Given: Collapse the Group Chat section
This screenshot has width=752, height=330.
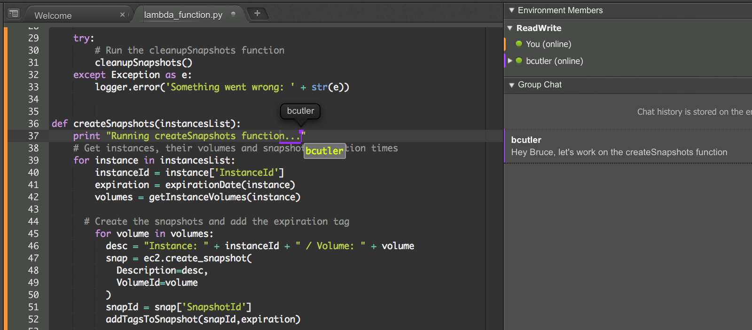Looking at the screenshot, I should click(511, 85).
